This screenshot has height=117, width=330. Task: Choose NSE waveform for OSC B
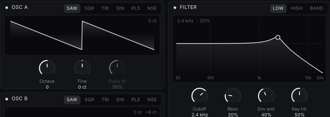point(152,100)
